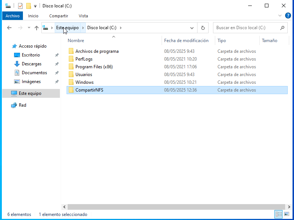Open the address bar history dropdown
The width and height of the screenshot is (294, 220).
[x=192, y=28]
